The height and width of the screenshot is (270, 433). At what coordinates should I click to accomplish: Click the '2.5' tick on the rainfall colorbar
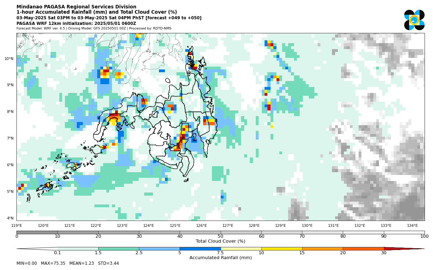click(139, 253)
